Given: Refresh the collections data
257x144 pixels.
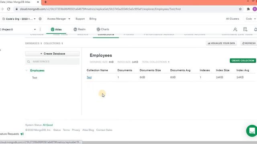Looking at the screenshot, I should (x=249, y=43).
